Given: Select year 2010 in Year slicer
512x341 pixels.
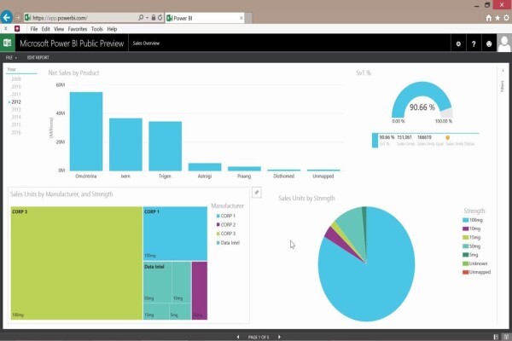Looking at the screenshot, I should pyautogui.click(x=16, y=86).
